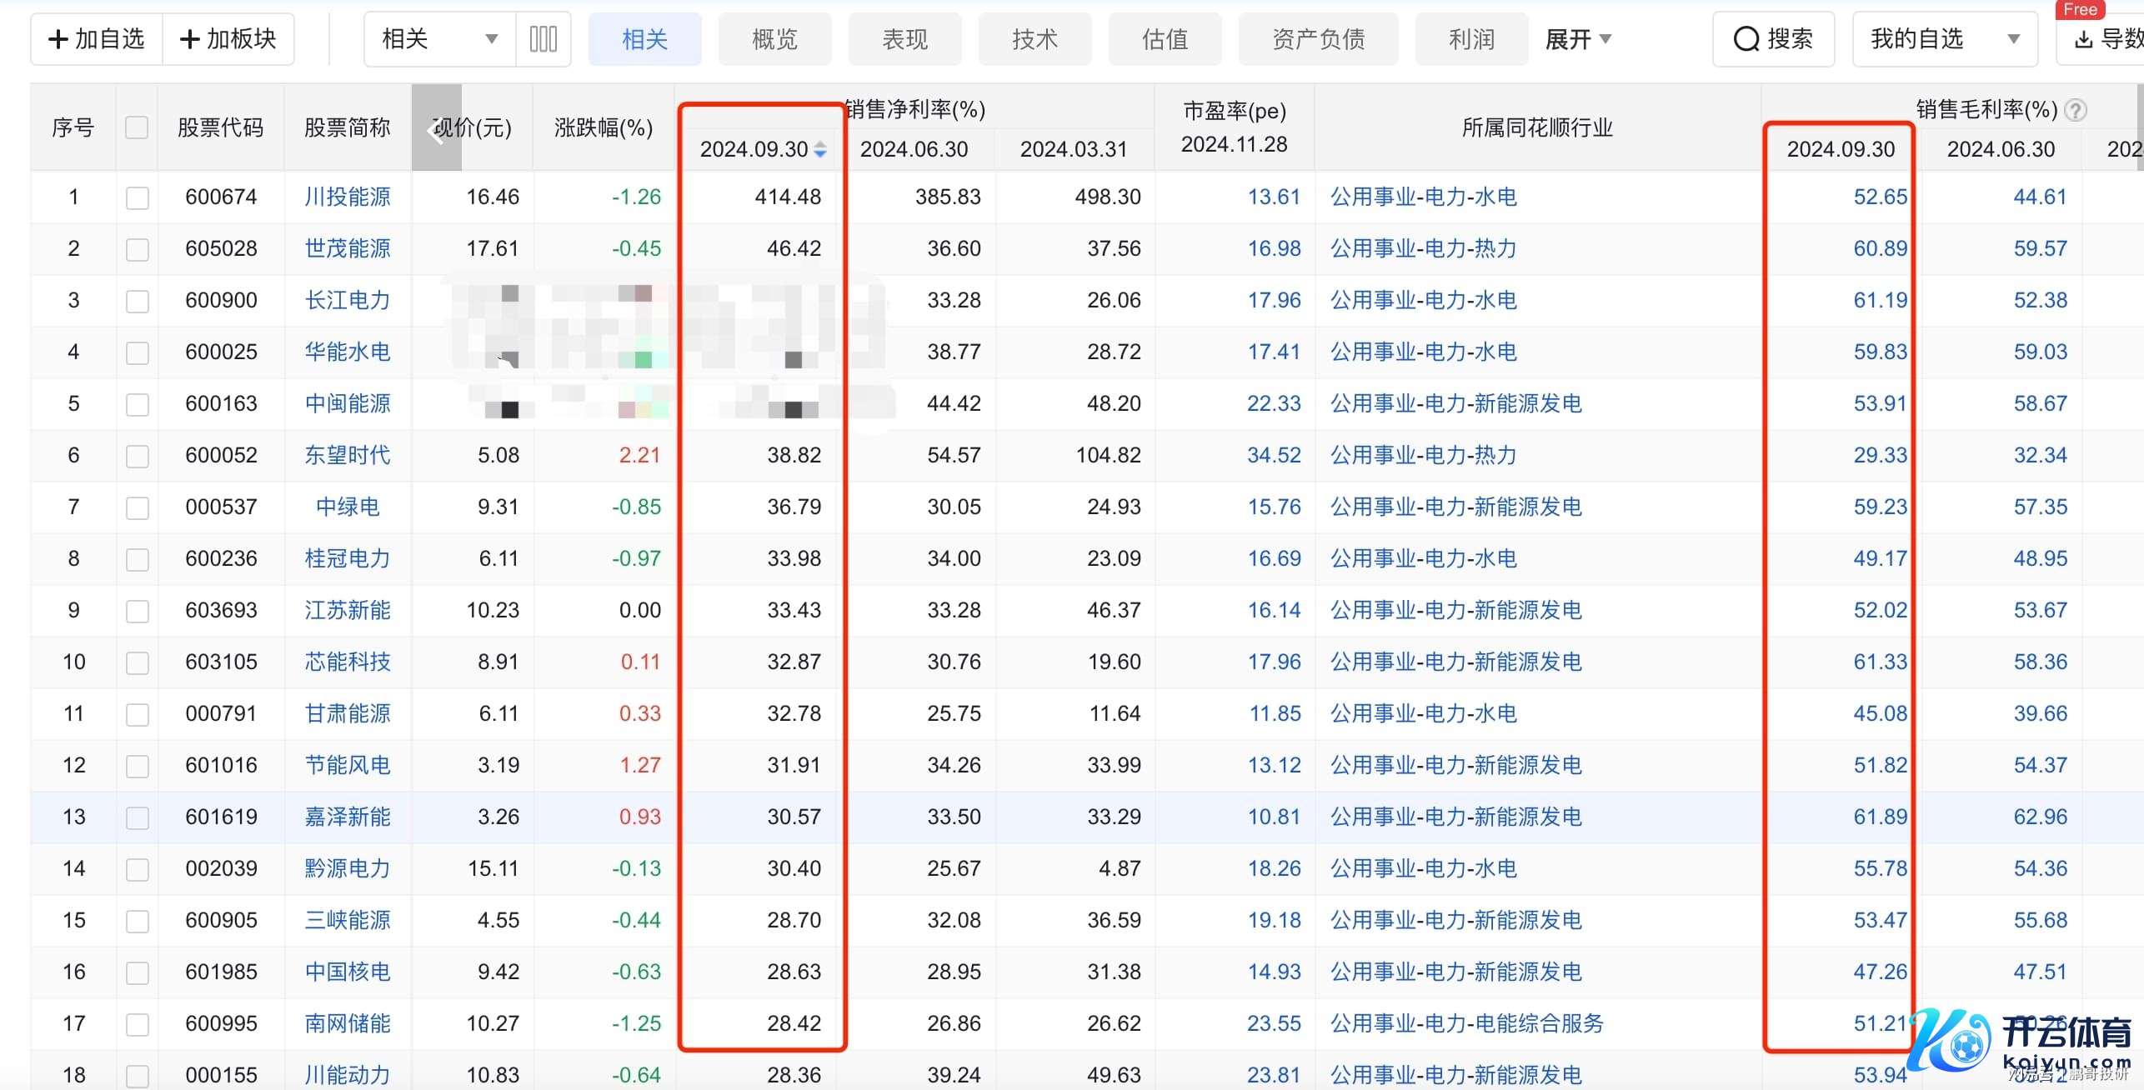2144x1090 pixels.
Task: Open the 世茂能源 stock link
Action: click(348, 248)
